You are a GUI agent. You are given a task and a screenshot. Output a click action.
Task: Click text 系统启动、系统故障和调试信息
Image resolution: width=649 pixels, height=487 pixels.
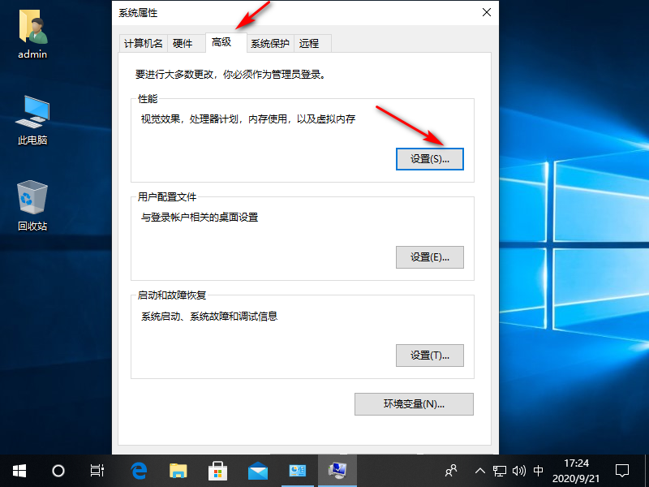[209, 317]
